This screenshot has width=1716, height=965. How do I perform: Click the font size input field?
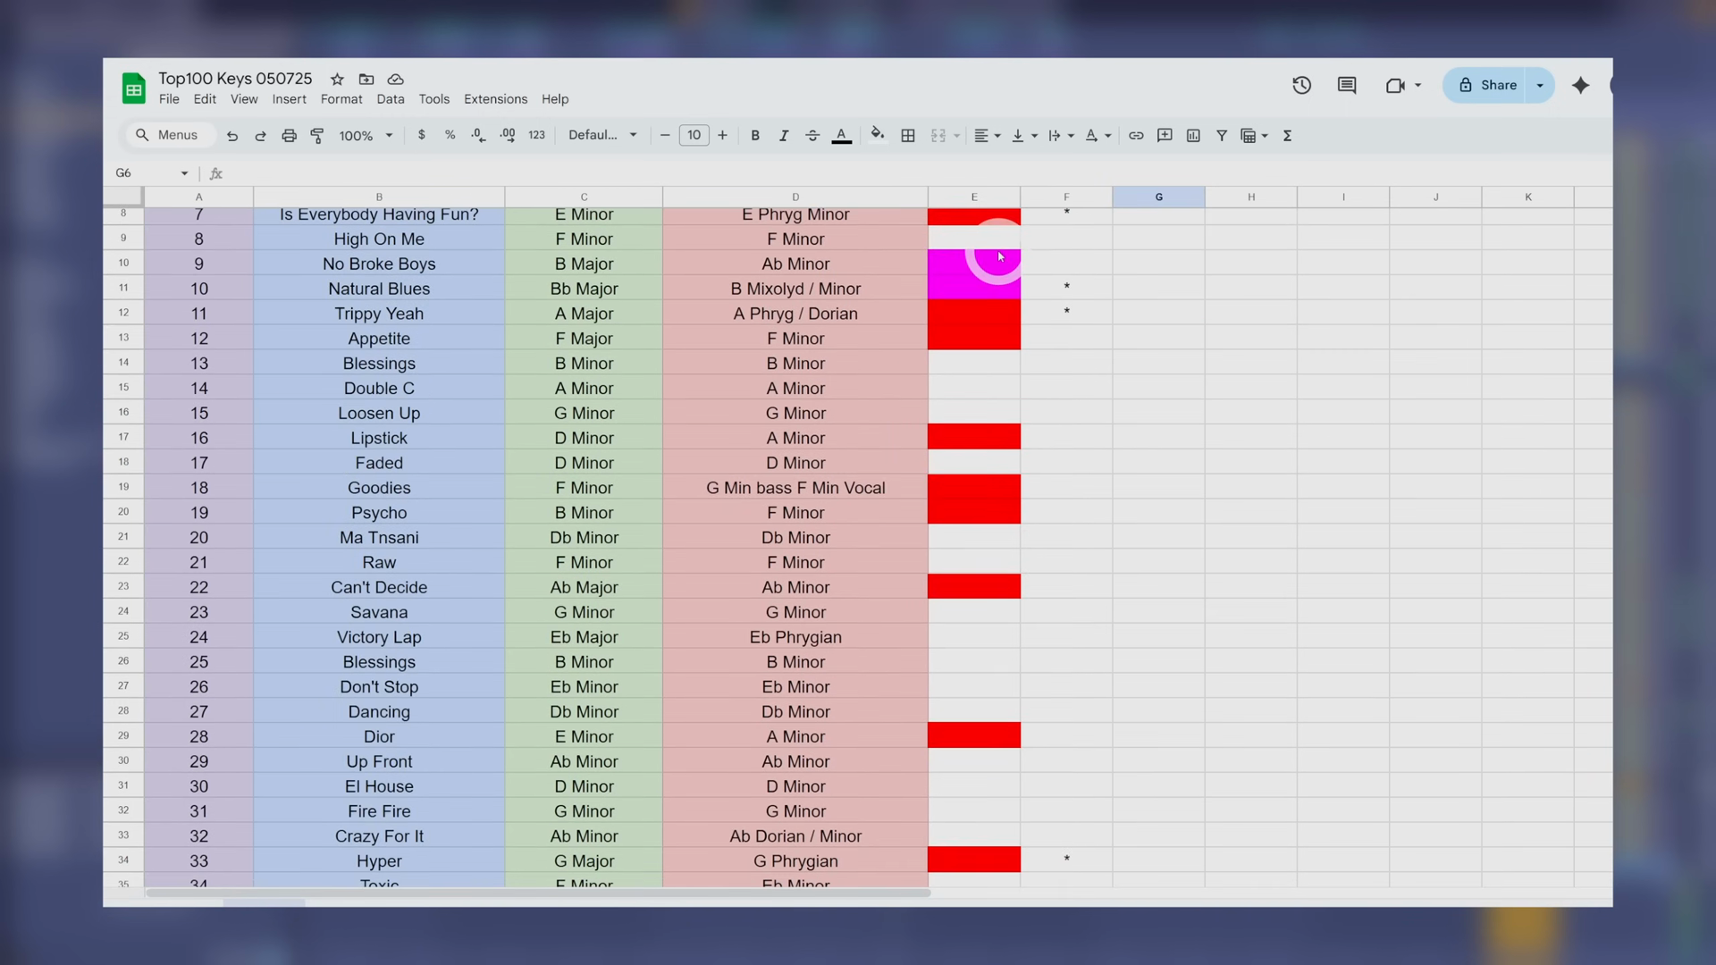click(x=694, y=135)
